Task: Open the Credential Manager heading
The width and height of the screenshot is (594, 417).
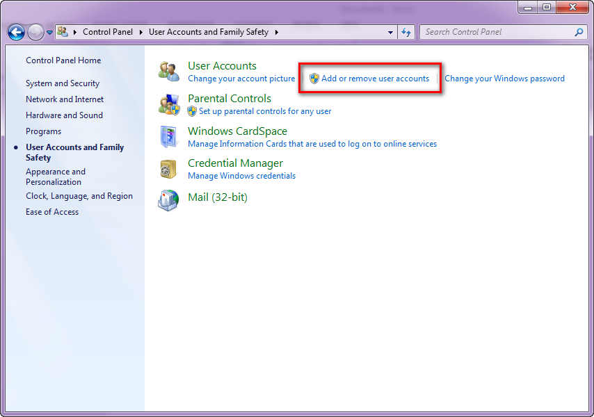Action: 235,163
